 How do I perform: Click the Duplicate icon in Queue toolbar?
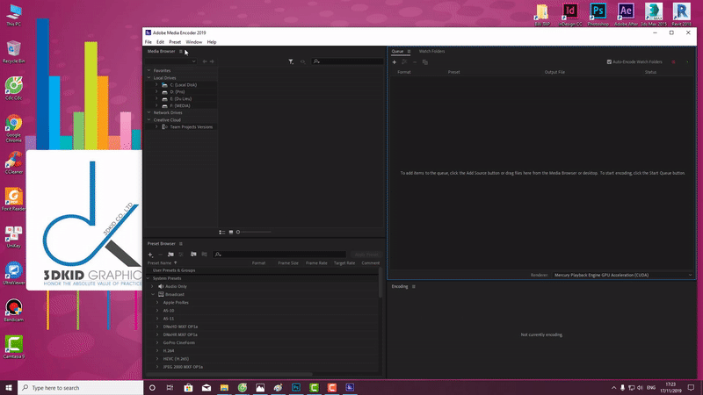(425, 62)
